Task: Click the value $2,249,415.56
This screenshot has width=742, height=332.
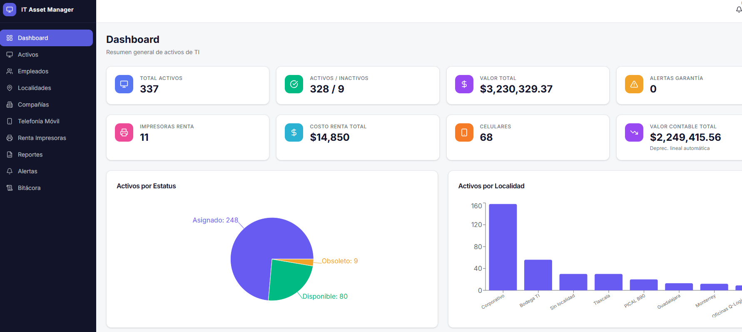Action: click(685, 137)
